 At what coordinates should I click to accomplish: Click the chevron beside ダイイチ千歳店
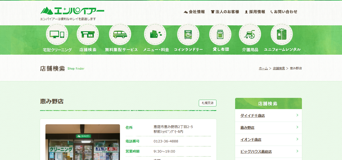click(297, 115)
